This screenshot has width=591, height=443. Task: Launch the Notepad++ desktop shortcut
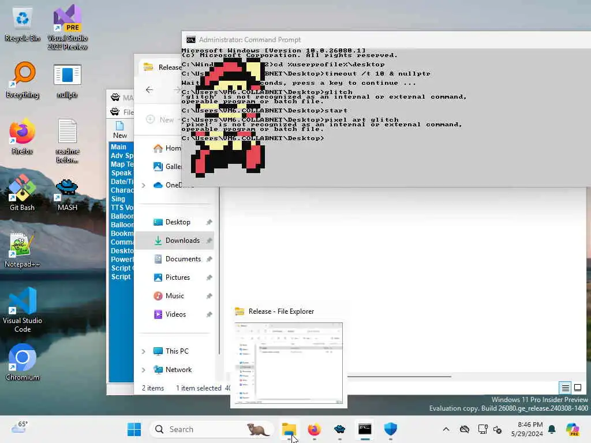pyautogui.click(x=23, y=249)
